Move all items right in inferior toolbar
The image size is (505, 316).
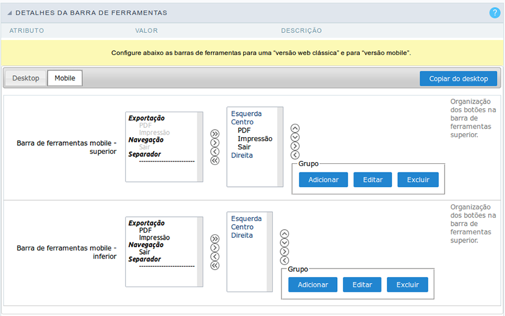(215, 238)
